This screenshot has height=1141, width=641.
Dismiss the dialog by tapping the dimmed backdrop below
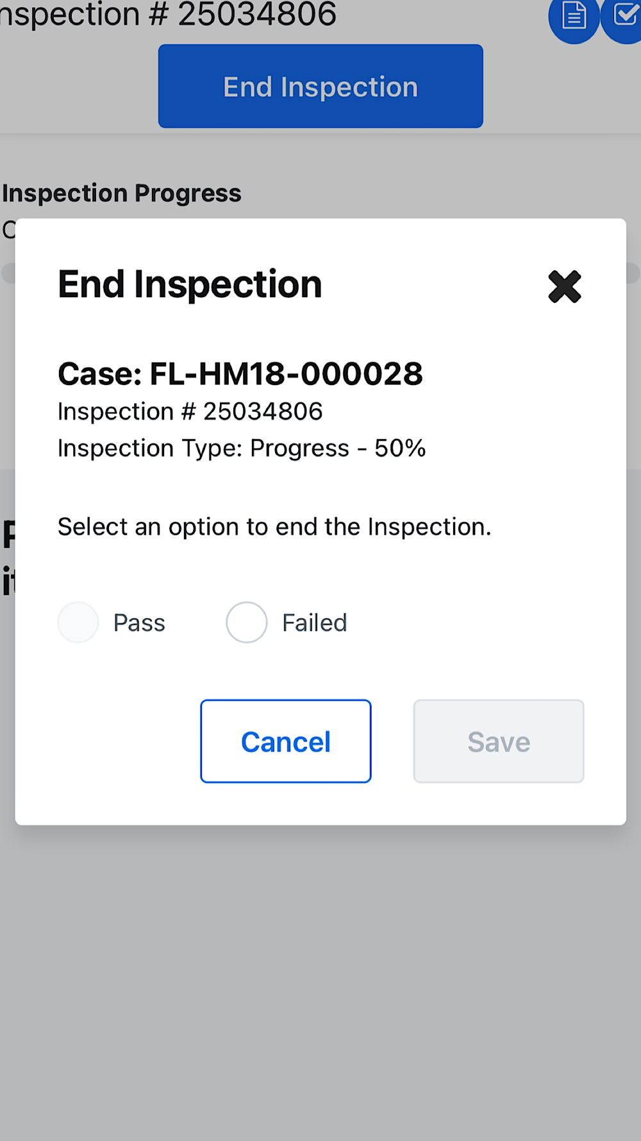coord(320,982)
